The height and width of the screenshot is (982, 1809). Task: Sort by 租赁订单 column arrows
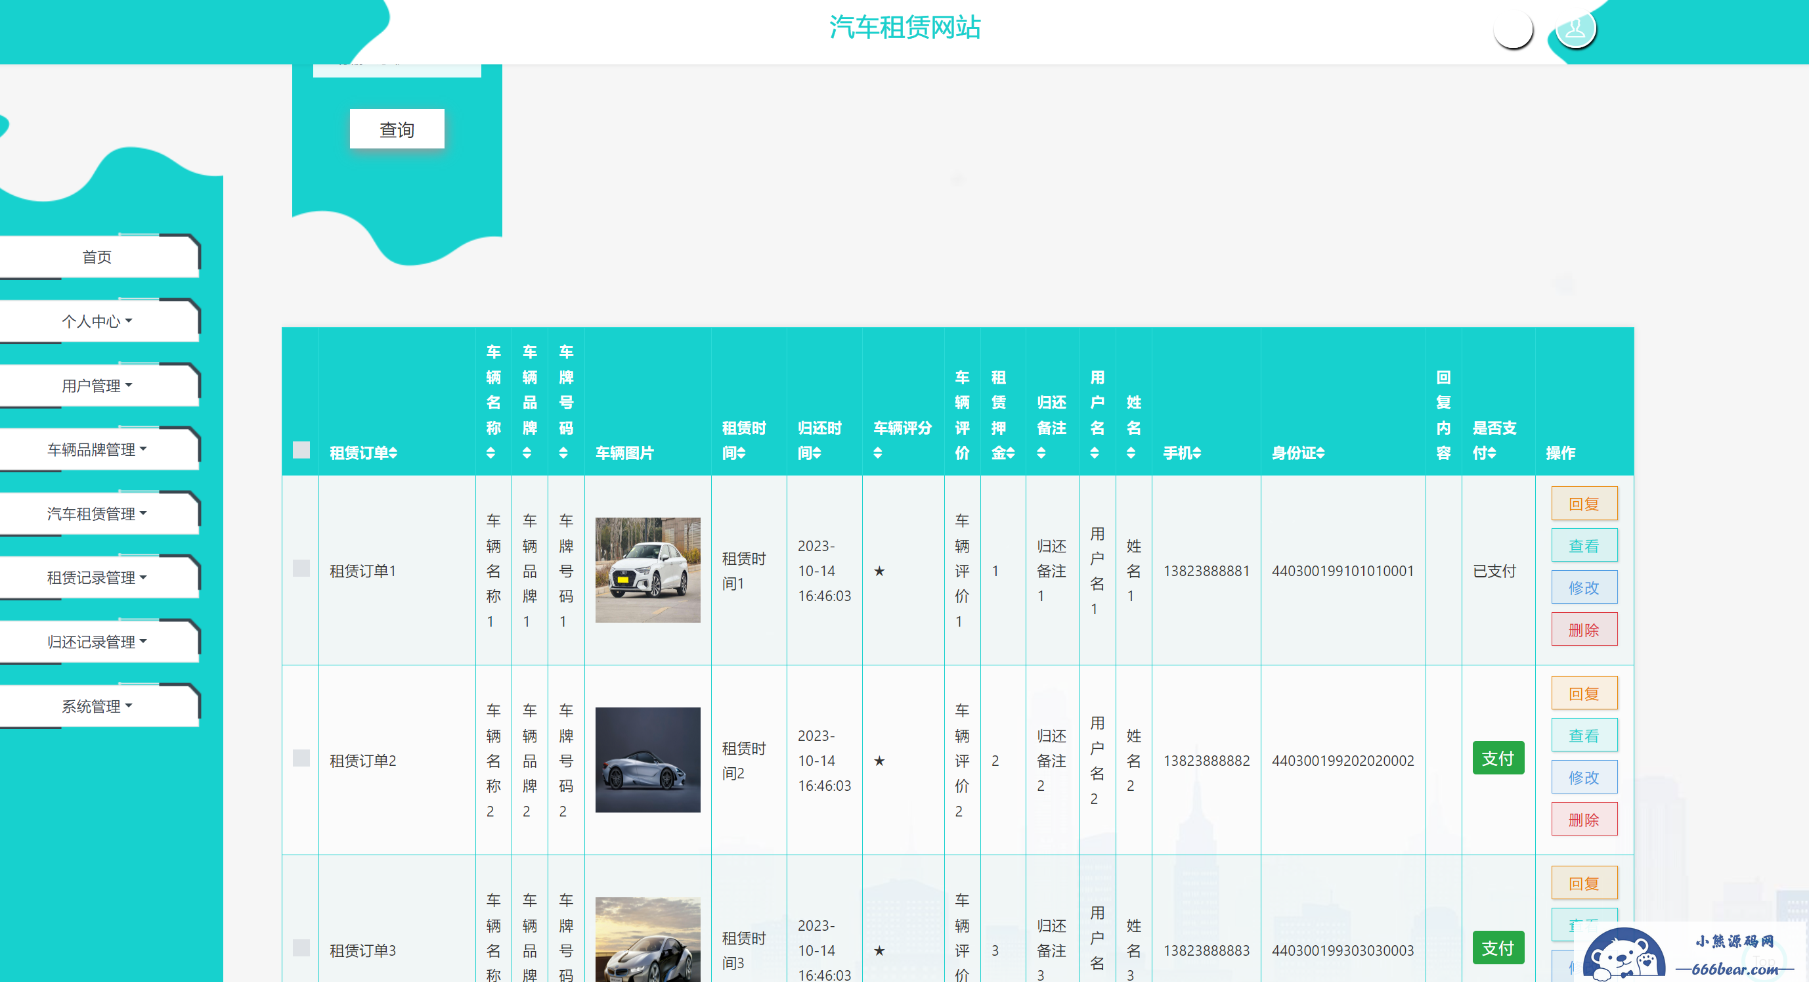393,453
